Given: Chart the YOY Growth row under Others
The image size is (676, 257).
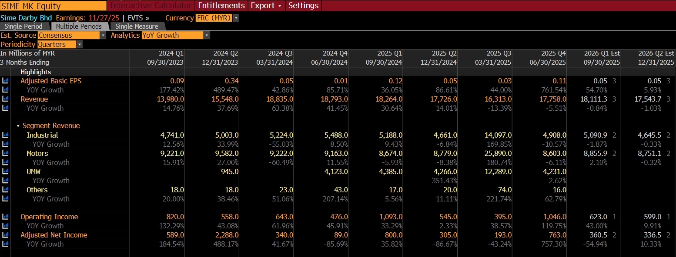Looking at the screenshot, I should pyautogui.click(x=5, y=199).
